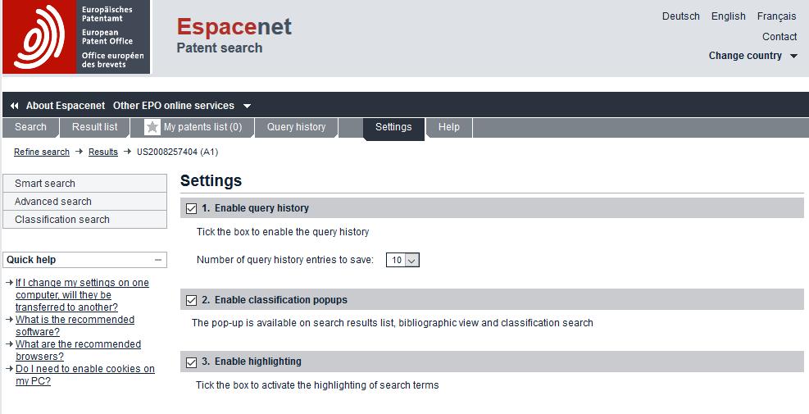Open 'What is the recommended software?' help link
The image size is (809, 414).
coord(75,325)
